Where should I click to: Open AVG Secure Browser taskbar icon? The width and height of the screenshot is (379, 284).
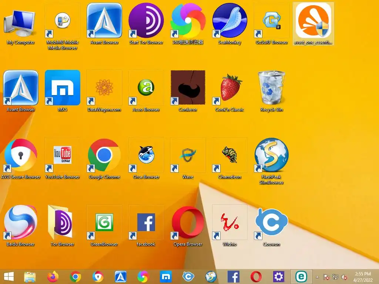pos(98,277)
